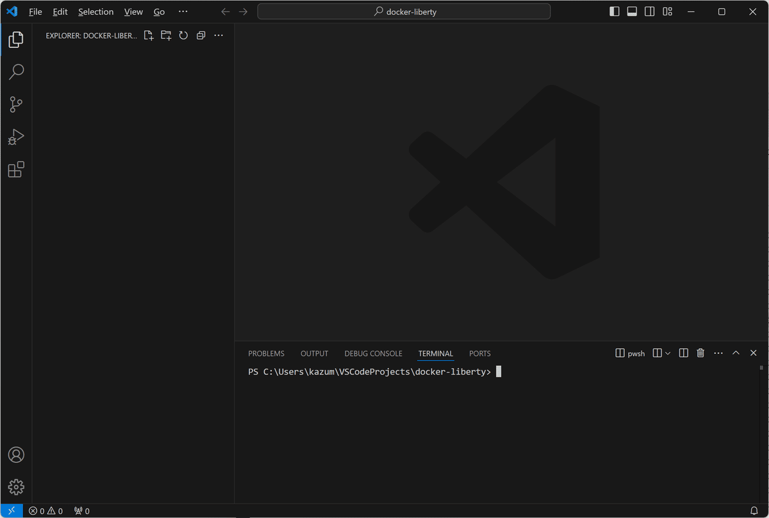Screen dimensions: 769x518
Task: Switch to the PORTS tab
Action: [480, 353]
